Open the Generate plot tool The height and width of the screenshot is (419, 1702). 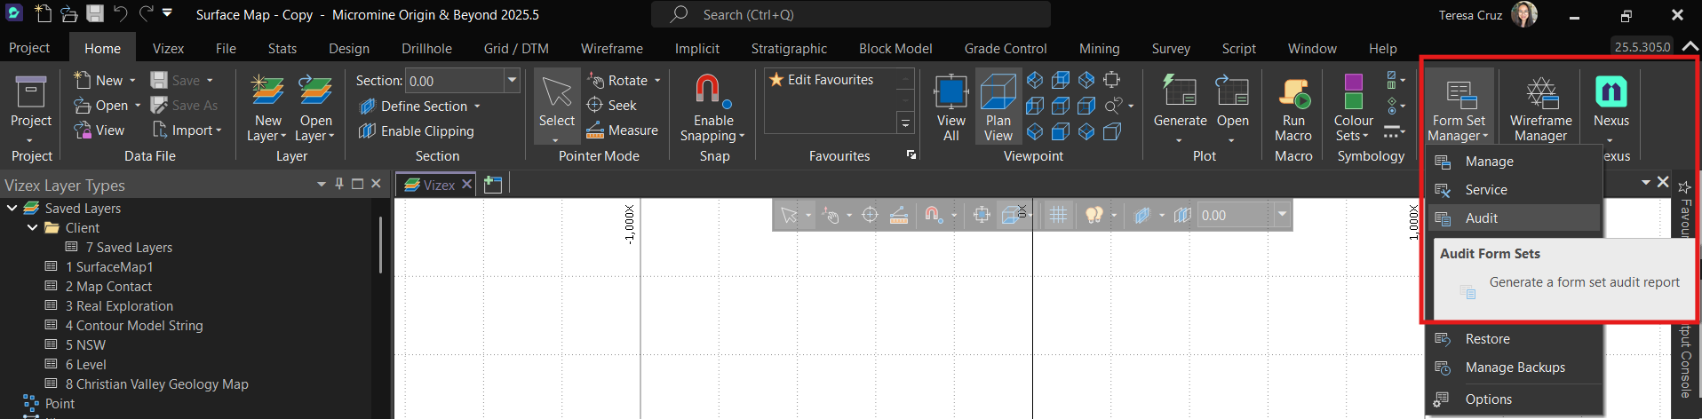1180,93
